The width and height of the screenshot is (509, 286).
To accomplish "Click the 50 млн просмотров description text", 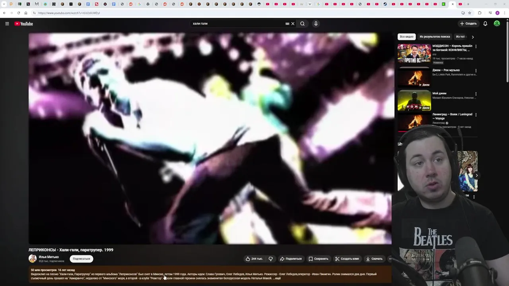I will 44,270.
